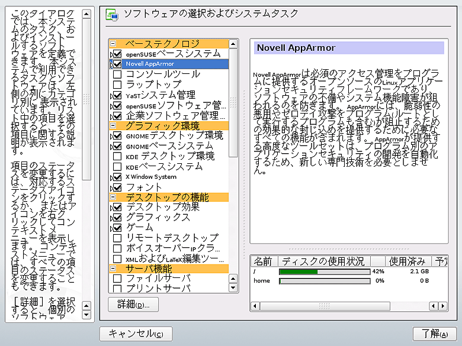This screenshot has height=346, width=462.
Task: Click pattern list secondary scroll-up arrow
Action: coord(233,279)
